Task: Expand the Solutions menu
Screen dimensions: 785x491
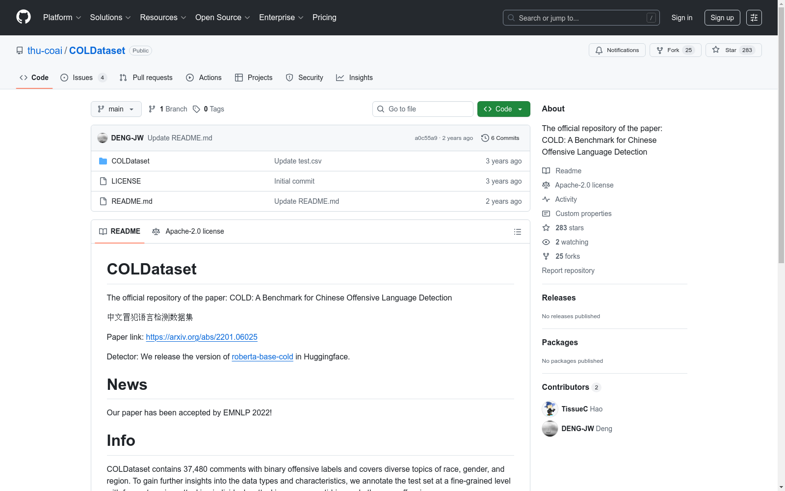Action: coord(110,18)
